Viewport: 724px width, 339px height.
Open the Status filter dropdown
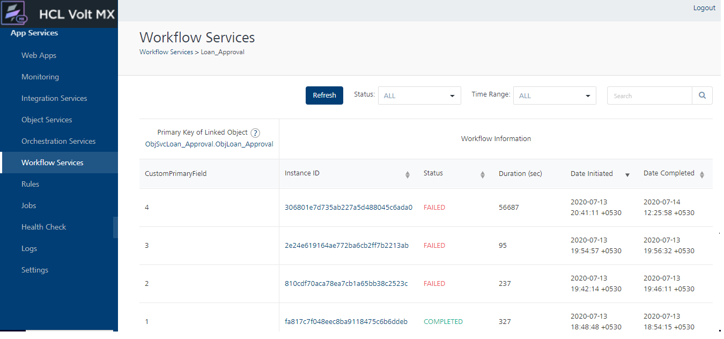419,95
